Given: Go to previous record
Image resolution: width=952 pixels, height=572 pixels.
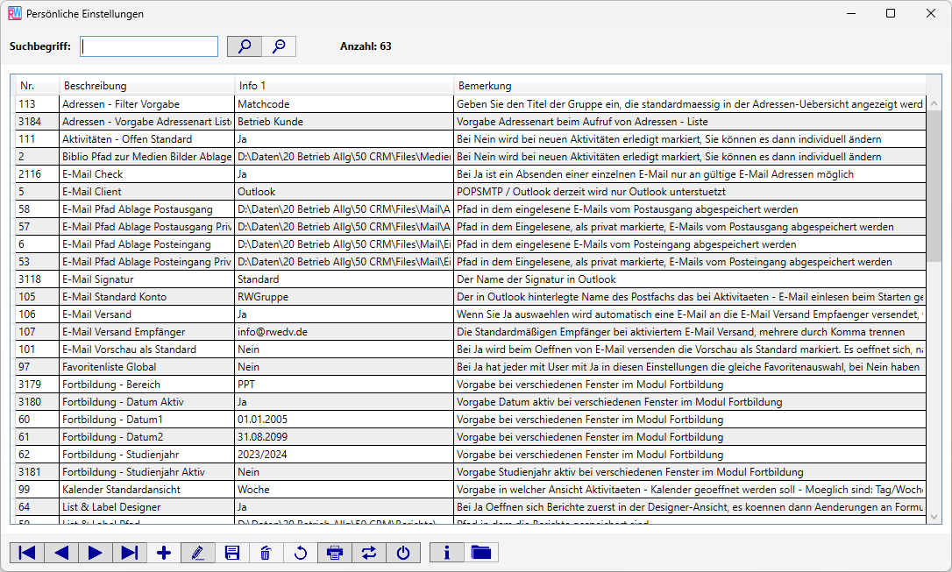Looking at the screenshot, I should point(61,553).
